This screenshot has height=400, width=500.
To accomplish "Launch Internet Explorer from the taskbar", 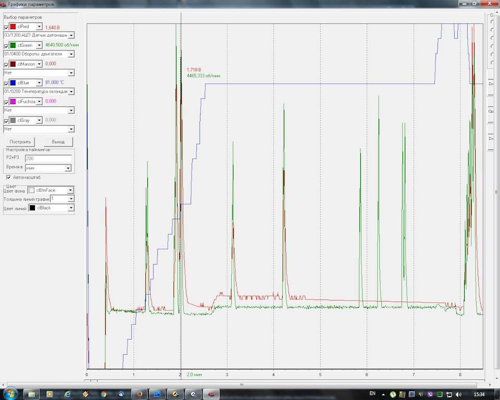I will point(68,394).
